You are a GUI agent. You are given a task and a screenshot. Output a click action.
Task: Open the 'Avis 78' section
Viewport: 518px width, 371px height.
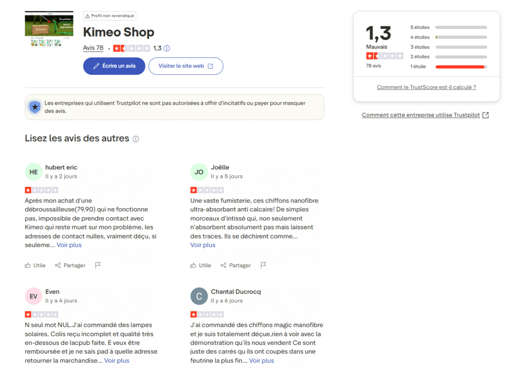(x=93, y=48)
